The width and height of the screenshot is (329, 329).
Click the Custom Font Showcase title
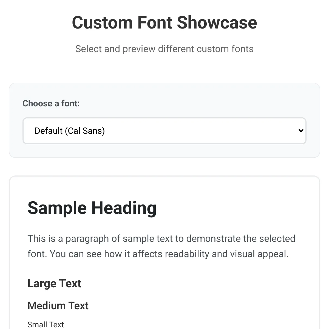point(164,22)
